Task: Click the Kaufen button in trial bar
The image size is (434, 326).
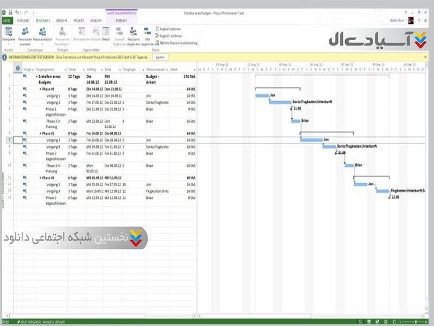Action: tap(159, 57)
